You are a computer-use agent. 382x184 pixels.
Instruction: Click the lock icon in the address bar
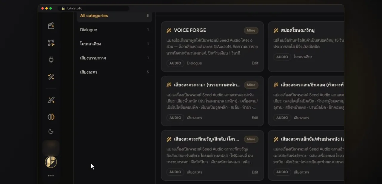[63, 8]
